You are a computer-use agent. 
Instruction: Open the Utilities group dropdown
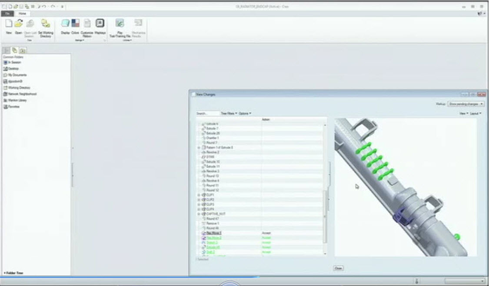pyautogui.click(x=127, y=40)
